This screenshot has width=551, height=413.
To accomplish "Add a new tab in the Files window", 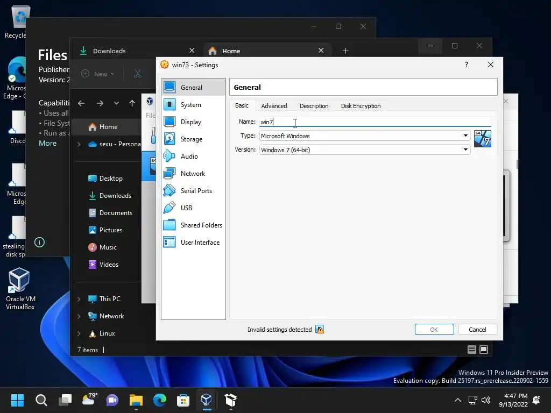I will (x=345, y=51).
